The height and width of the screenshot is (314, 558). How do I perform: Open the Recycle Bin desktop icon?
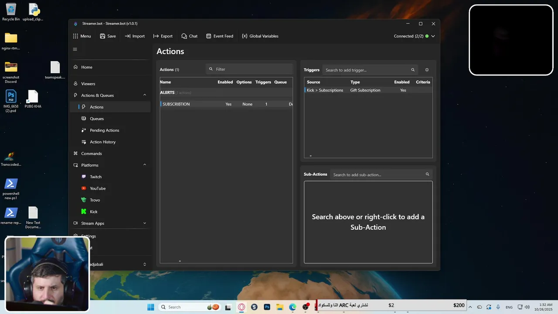pyautogui.click(x=11, y=12)
